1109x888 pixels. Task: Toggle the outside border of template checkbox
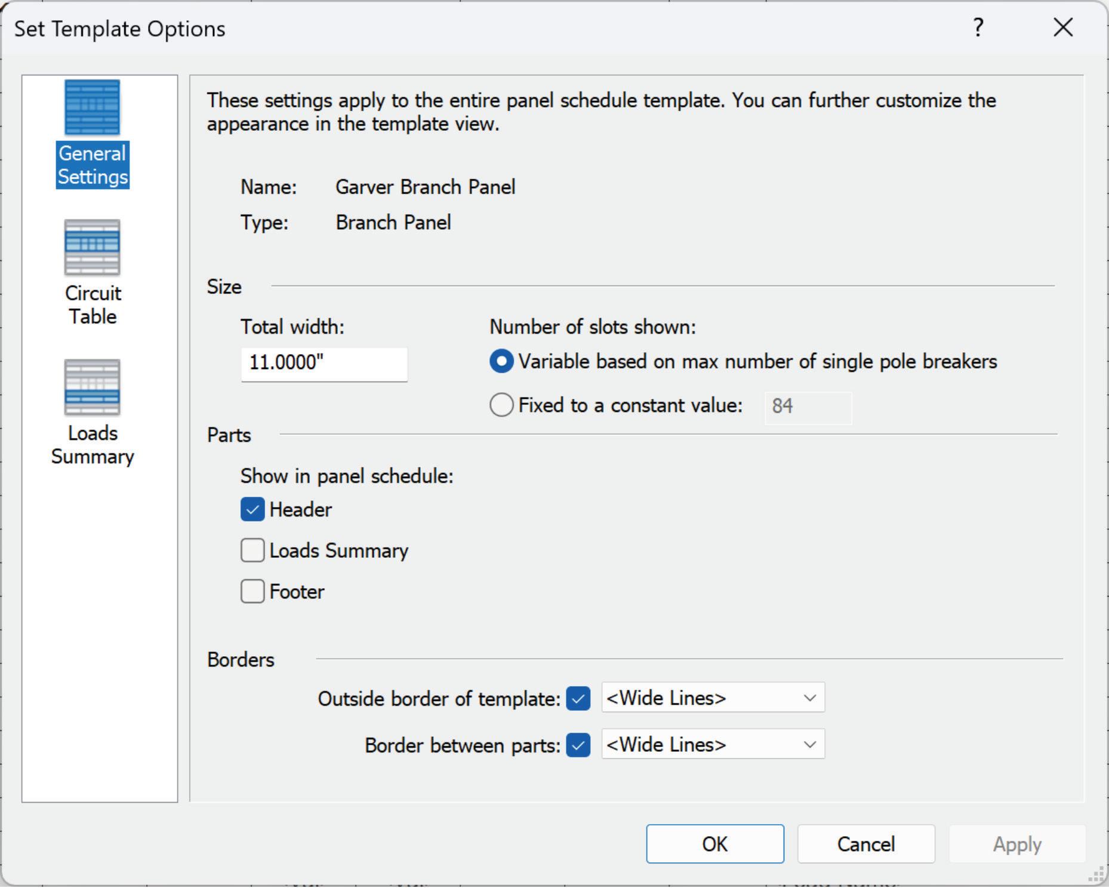(578, 698)
